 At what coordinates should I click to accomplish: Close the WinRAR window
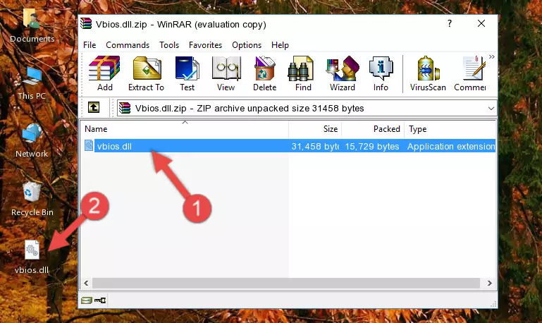pos(481,23)
